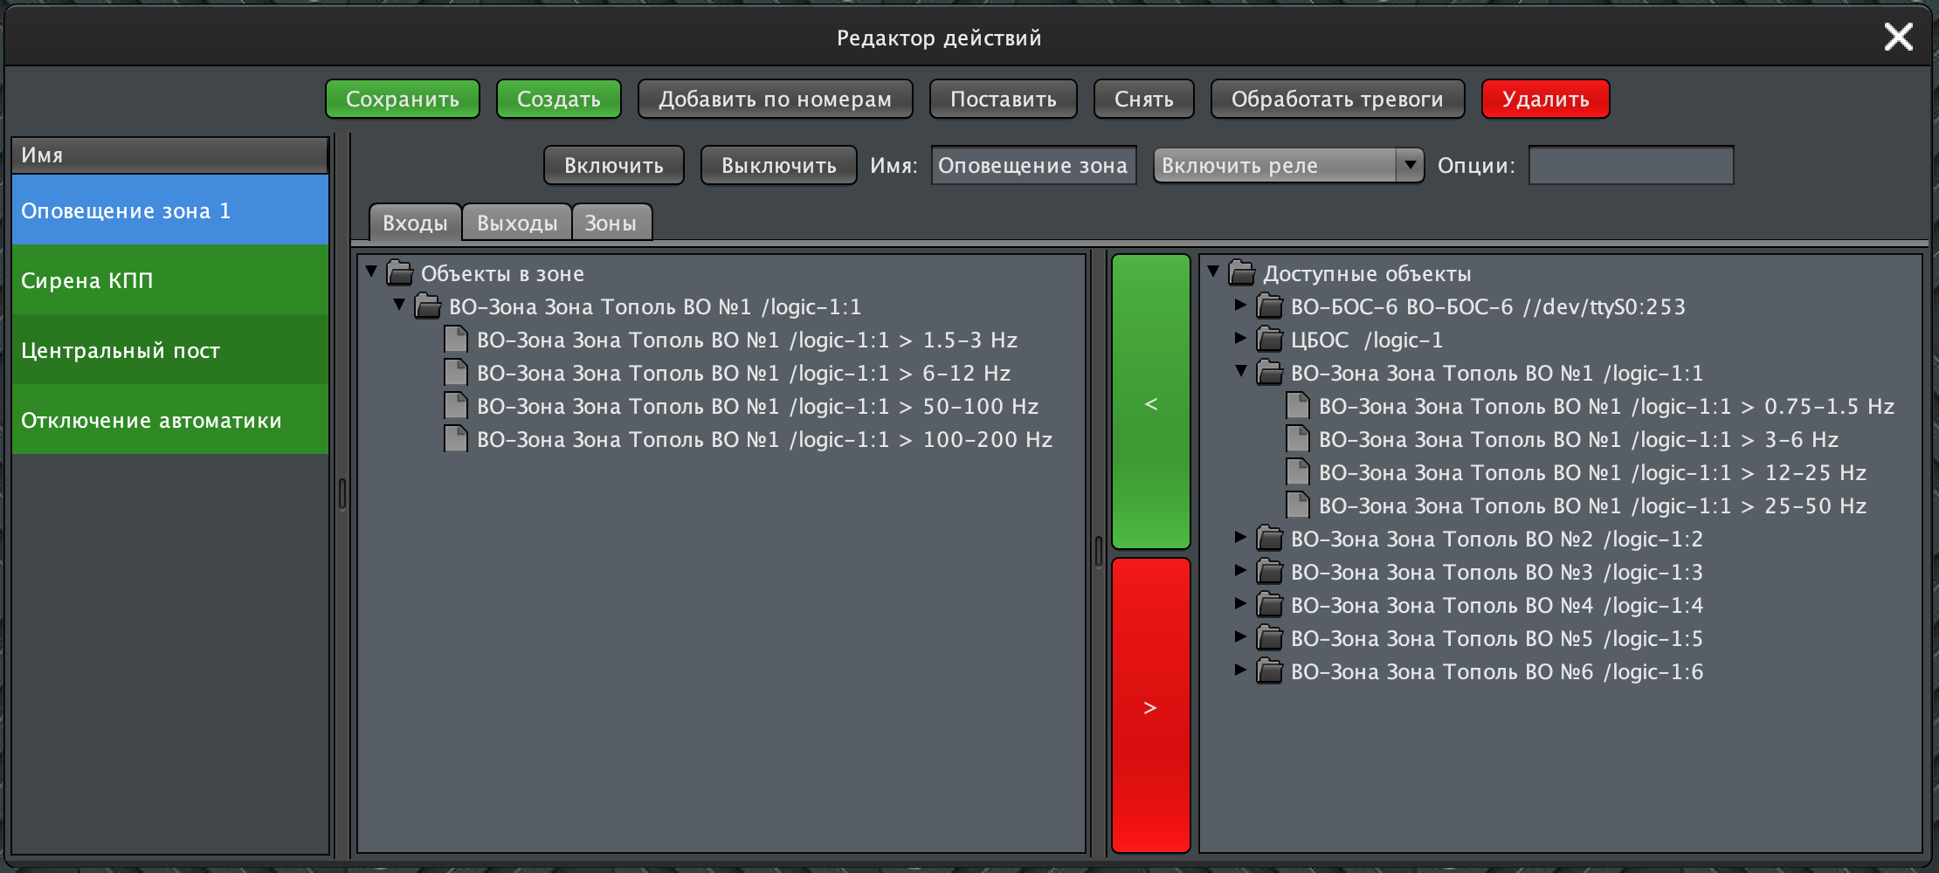Image resolution: width=1939 pixels, height=873 pixels.
Task: Click the "Добавить по номерам" button
Action: point(775,99)
